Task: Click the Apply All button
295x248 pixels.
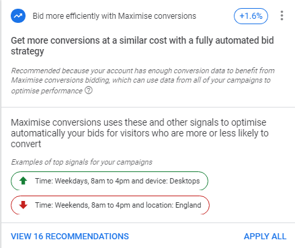Action: (265, 237)
